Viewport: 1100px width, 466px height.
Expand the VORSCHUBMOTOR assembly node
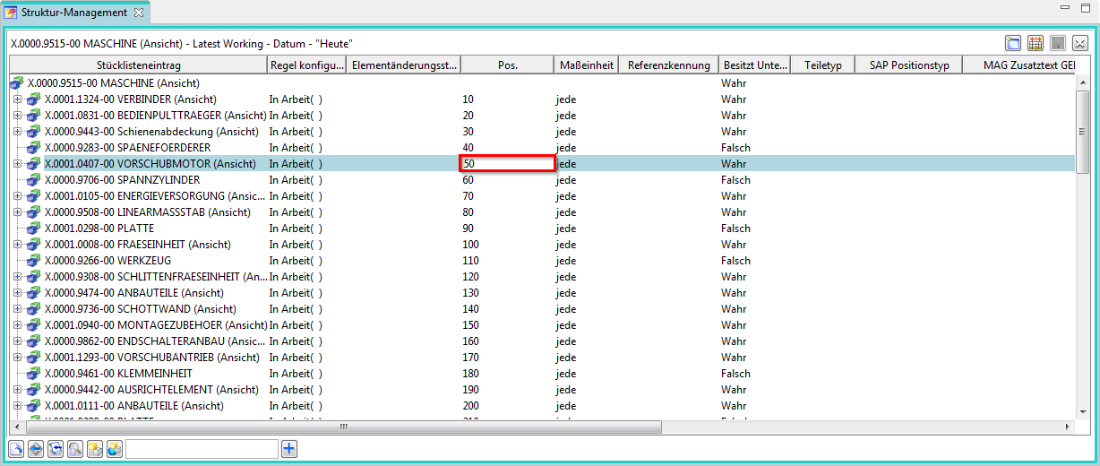click(17, 164)
